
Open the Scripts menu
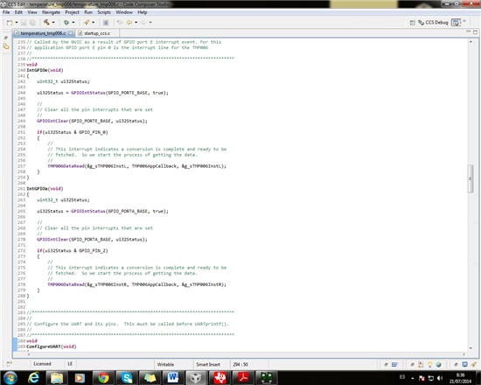tap(104, 12)
